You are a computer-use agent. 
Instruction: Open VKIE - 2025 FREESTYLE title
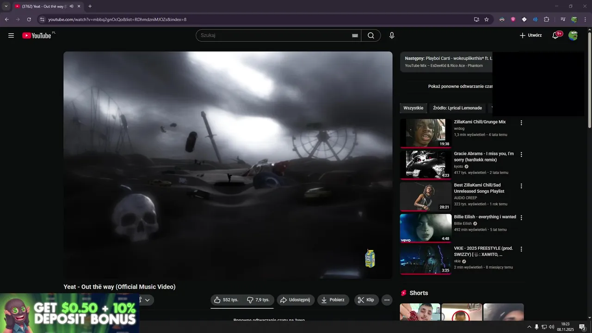point(483,251)
